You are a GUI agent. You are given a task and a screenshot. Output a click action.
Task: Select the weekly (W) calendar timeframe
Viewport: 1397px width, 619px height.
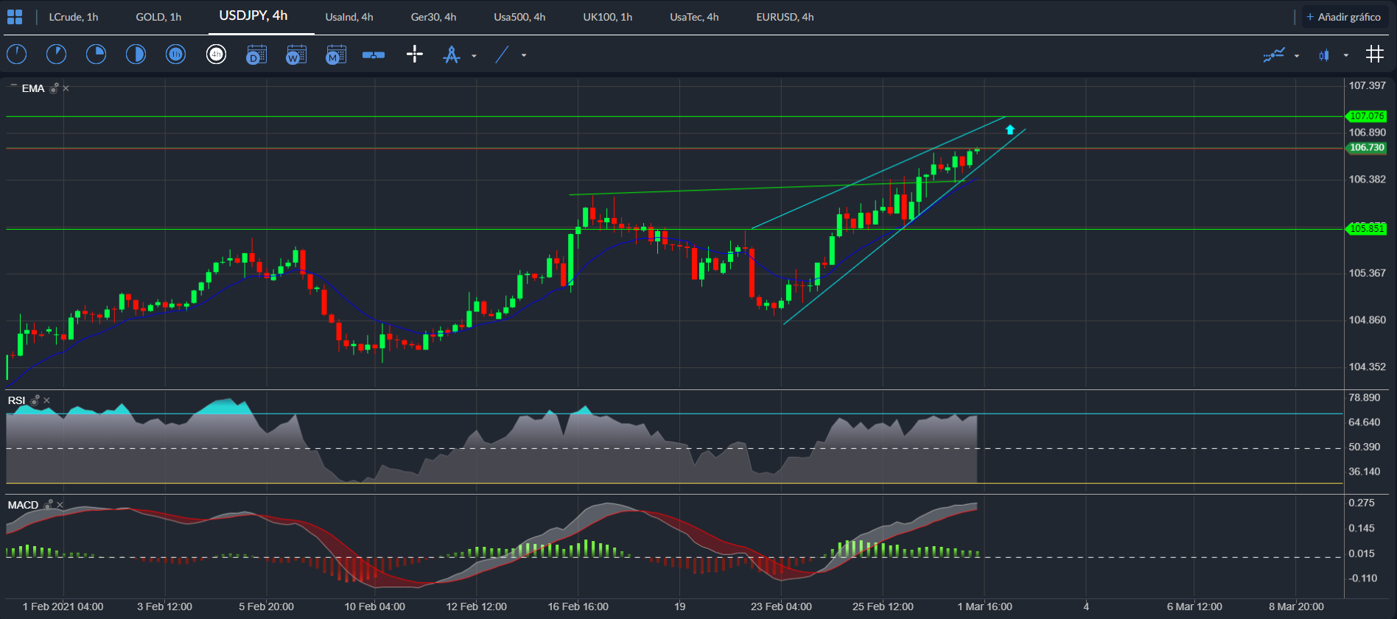[x=295, y=54]
